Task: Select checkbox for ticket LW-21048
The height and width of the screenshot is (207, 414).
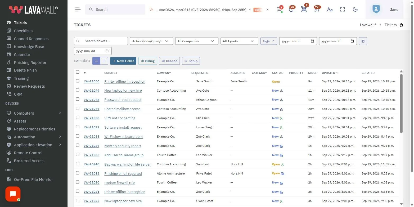Action: (78, 99)
